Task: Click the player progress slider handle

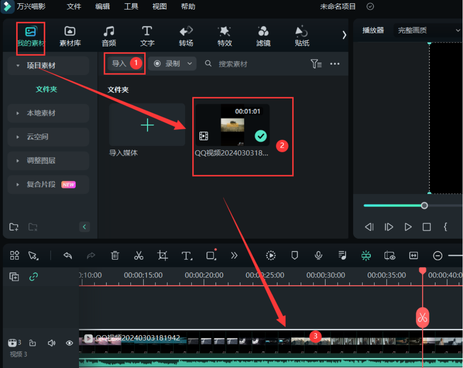Action: [x=424, y=206]
